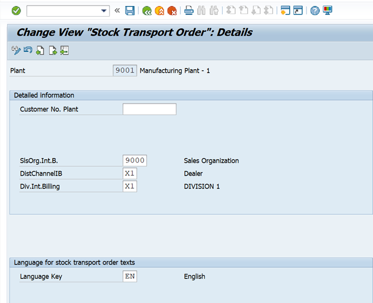Go to Previous Entry icon
Image resolution: width=373 pixels, height=303 pixels.
pos(40,50)
